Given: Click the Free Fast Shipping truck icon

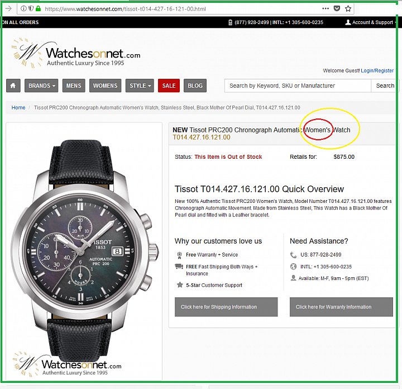Looking at the screenshot, I should 179,267.
